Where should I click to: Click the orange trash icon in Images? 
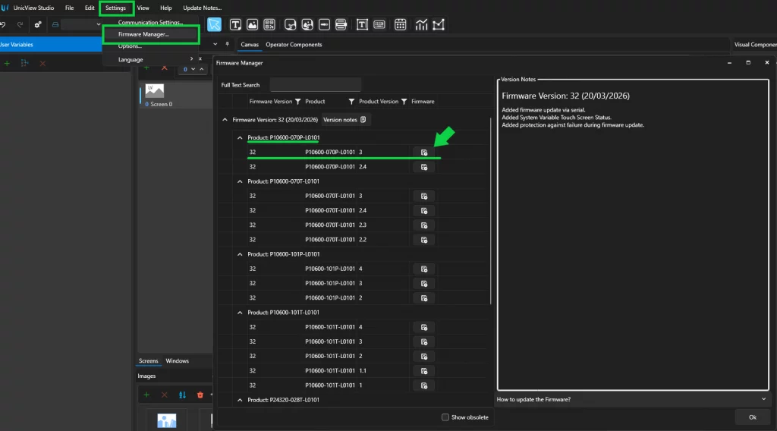click(x=200, y=395)
